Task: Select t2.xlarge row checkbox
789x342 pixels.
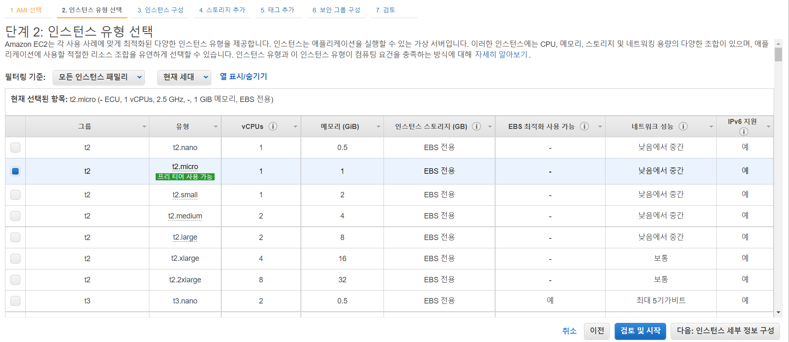Action: (x=15, y=259)
